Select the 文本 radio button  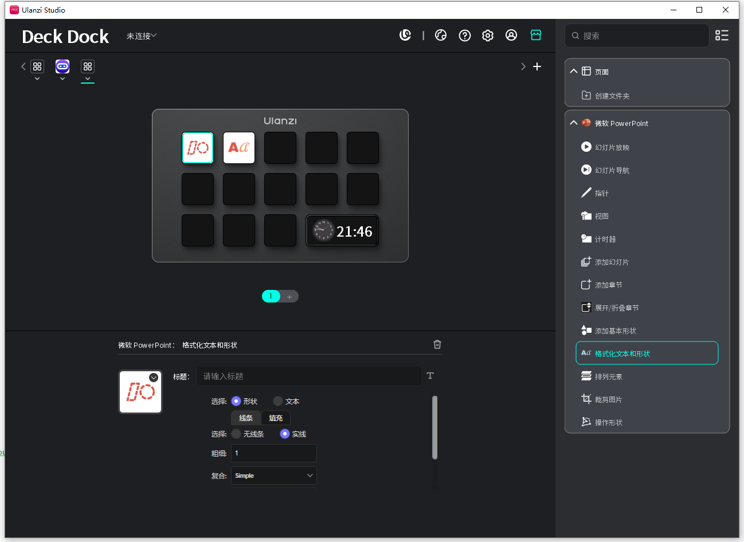(x=278, y=401)
